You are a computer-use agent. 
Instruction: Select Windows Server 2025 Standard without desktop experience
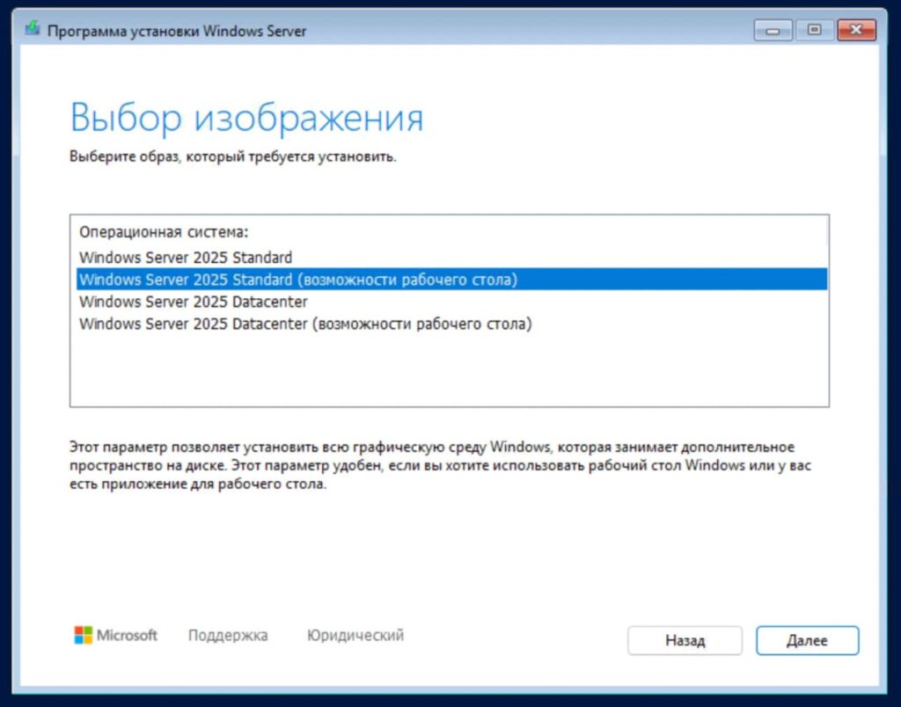click(451, 258)
